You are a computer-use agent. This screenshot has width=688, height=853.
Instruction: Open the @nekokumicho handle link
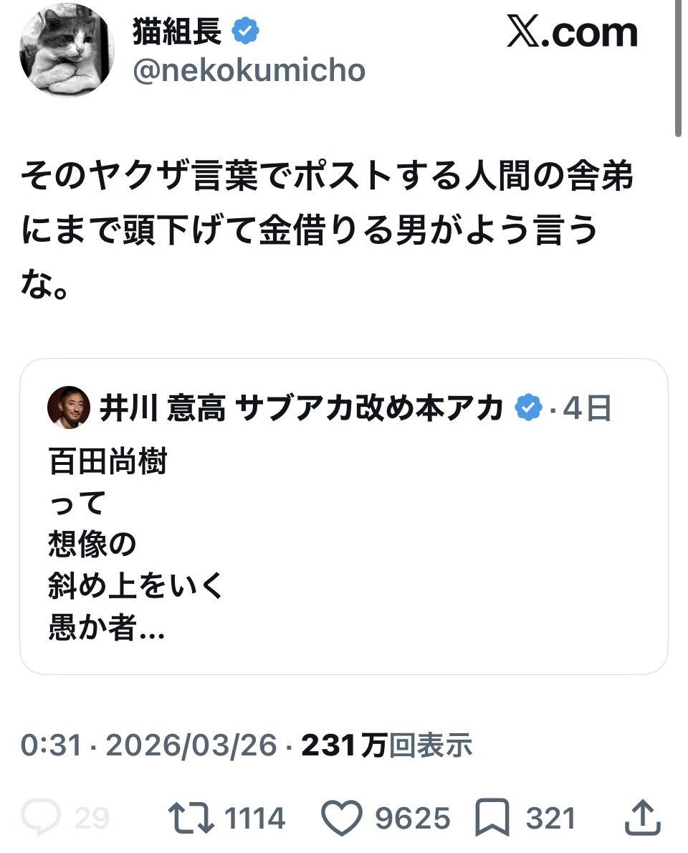(x=249, y=70)
